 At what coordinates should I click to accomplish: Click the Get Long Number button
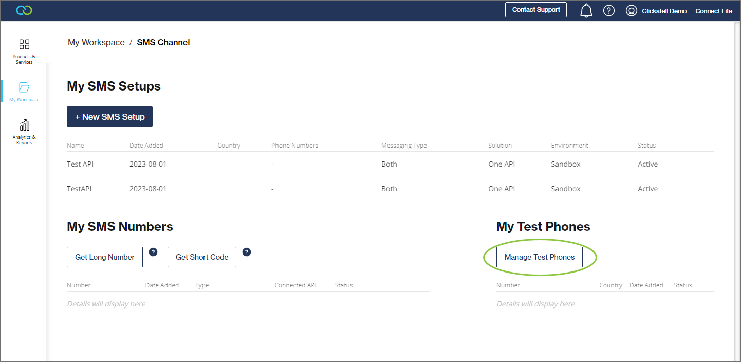click(x=105, y=257)
